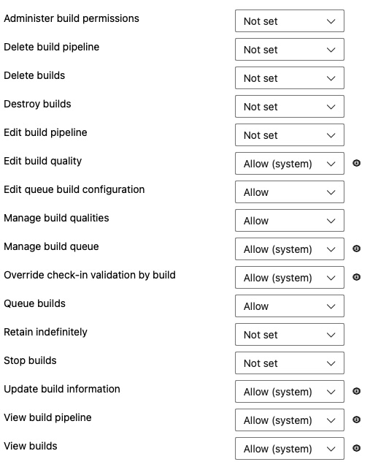This screenshot has width=370, height=470.
Task: Click info icon beside Manage build queue
Action: pos(356,249)
